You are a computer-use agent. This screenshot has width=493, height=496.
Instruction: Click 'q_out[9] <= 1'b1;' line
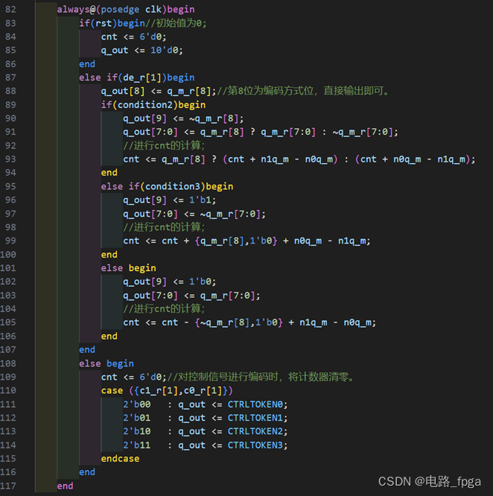pos(170,200)
